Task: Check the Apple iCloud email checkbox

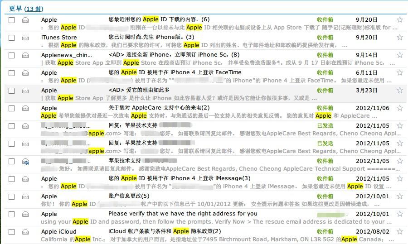Action: pyautogui.click(x=11, y=232)
